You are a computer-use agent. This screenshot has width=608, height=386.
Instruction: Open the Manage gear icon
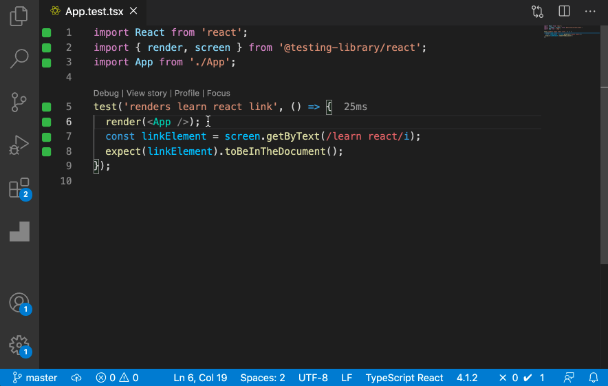tap(19, 345)
